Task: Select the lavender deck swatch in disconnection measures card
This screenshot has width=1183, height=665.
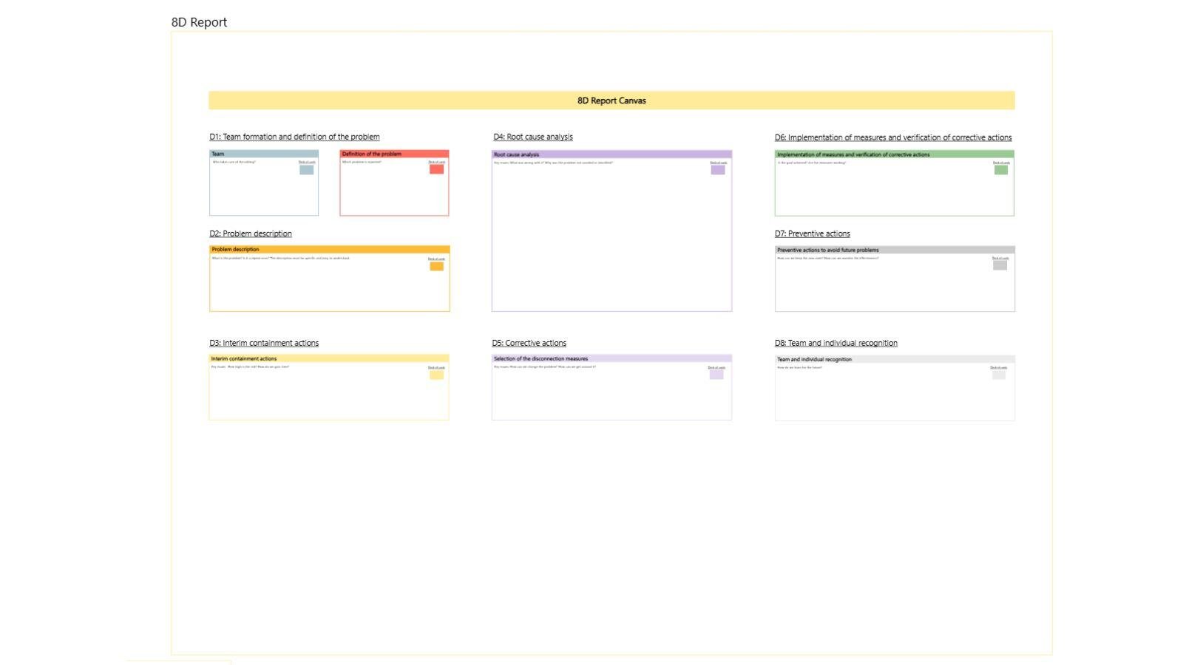Action: tap(716, 375)
